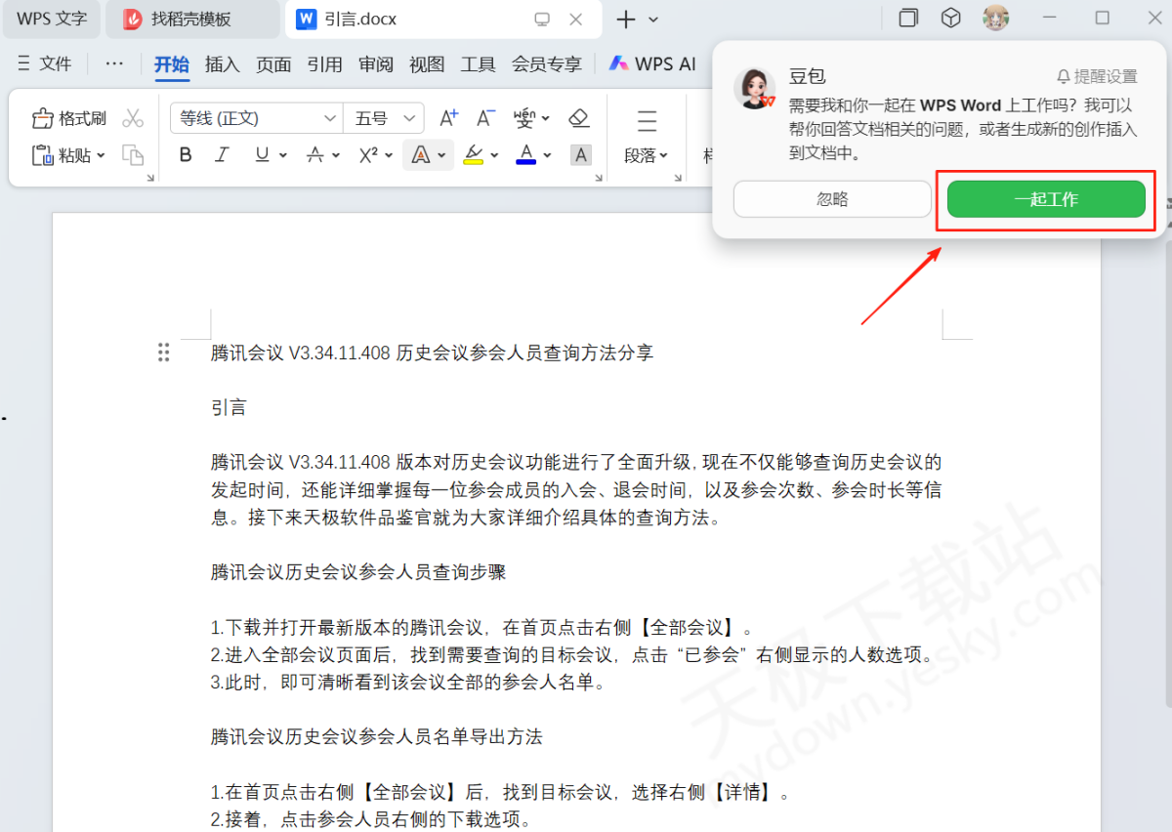Clear formatting with the eraser icon
The image size is (1172, 832).
tap(578, 118)
